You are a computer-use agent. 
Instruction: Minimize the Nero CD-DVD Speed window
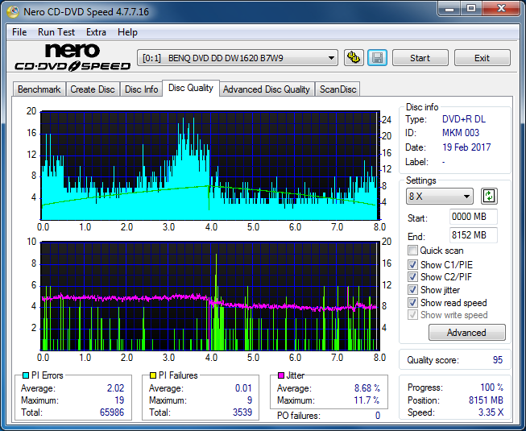point(449,9)
